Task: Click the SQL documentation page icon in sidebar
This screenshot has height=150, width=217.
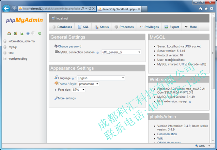Action: pyautogui.click(x=33, y=33)
